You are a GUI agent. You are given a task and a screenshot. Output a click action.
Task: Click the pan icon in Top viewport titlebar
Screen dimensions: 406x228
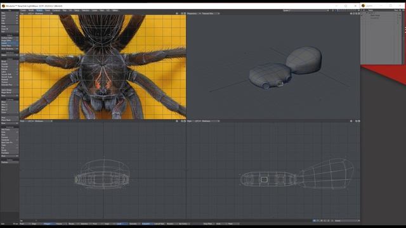coord(177,13)
